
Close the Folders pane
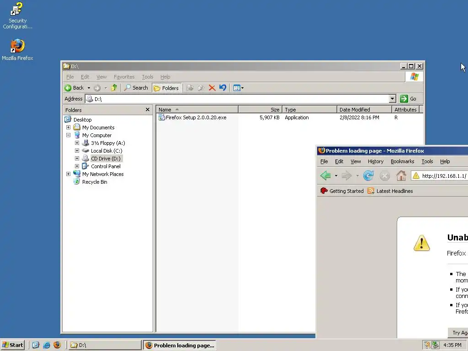(x=148, y=110)
